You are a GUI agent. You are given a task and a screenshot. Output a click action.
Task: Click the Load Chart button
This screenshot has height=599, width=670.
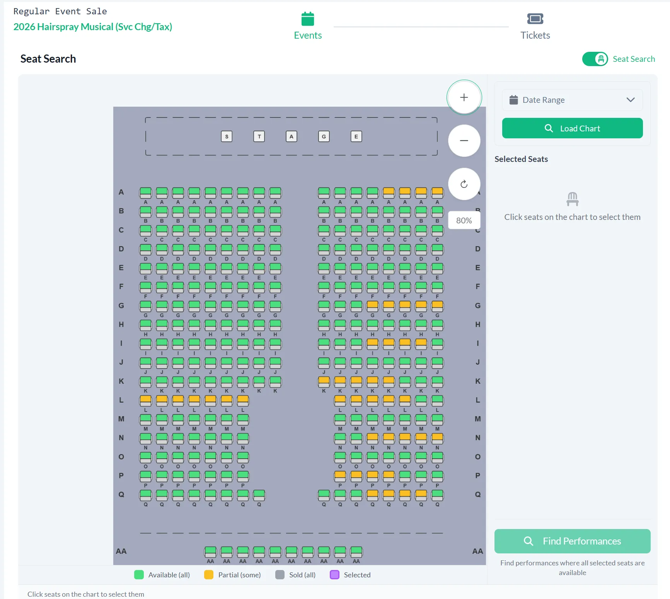pyautogui.click(x=572, y=128)
